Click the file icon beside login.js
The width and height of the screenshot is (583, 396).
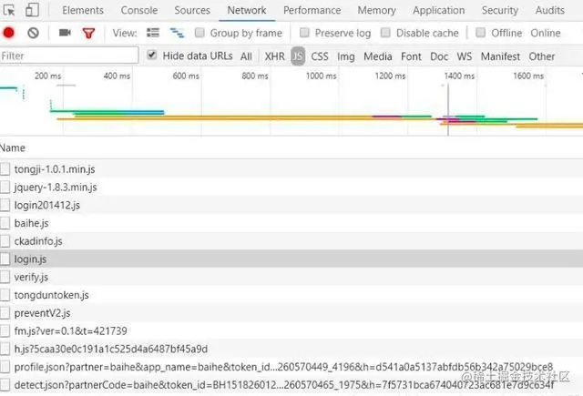point(5,259)
